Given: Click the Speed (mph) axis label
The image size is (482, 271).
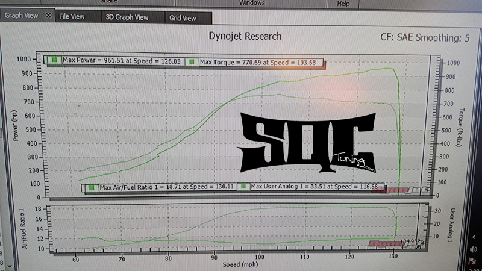Looking at the screenshot, I should click(240, 264).
